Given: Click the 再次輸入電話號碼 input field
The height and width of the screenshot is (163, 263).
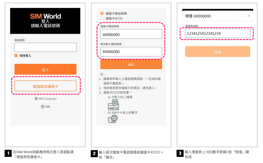Looking at the screenshot, I should pos(131,52).
